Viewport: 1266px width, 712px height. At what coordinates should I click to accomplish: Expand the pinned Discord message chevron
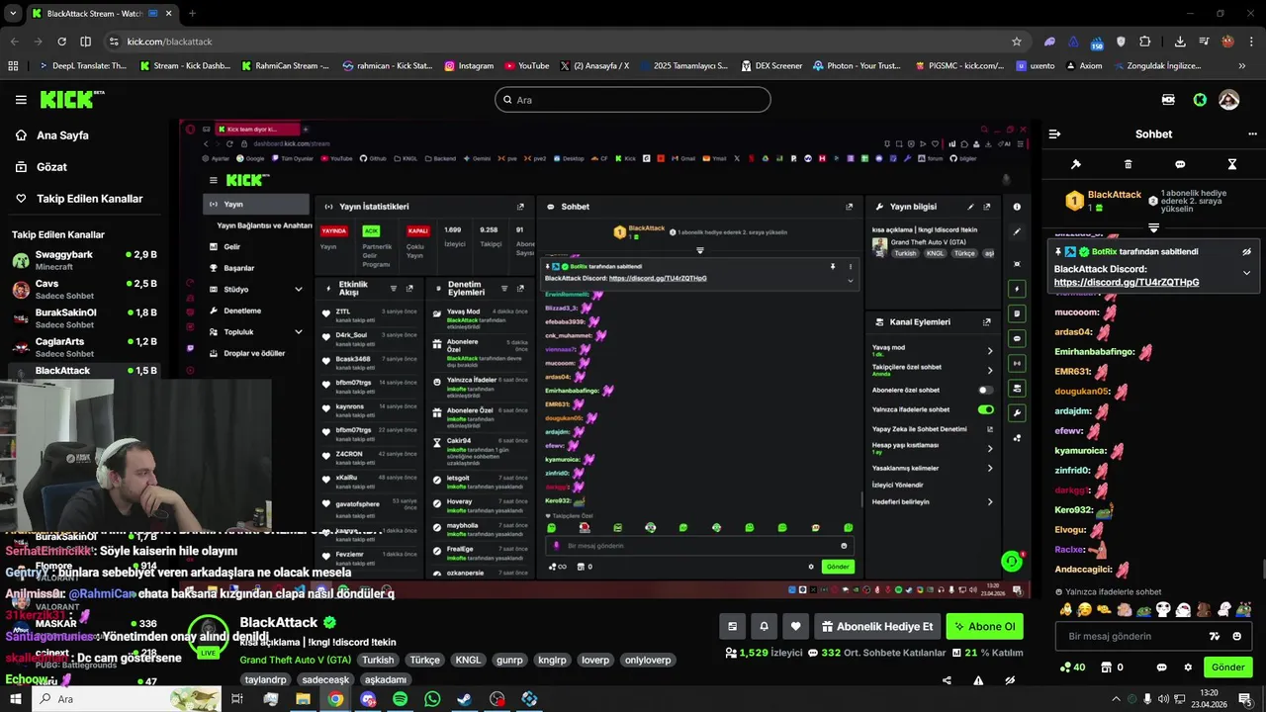tap(1246, 273)
